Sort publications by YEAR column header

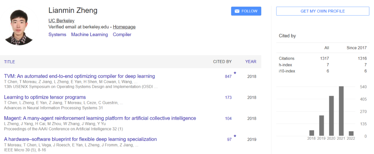pos(251,62)
